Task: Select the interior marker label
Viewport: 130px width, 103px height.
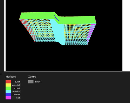Action: [x=17, y=95]
